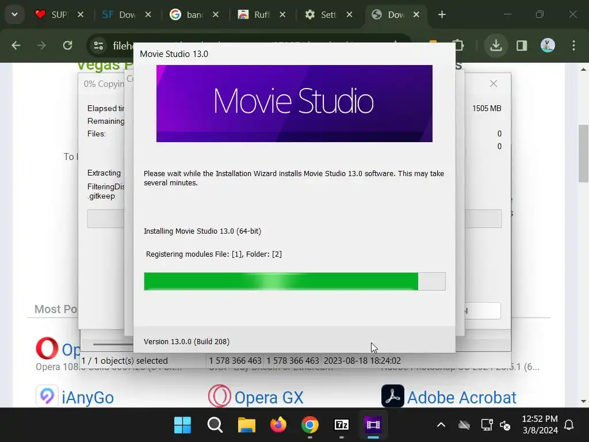
Task: Select Version 13.0.0 (Build 208) text
Action: coord(186,342)
